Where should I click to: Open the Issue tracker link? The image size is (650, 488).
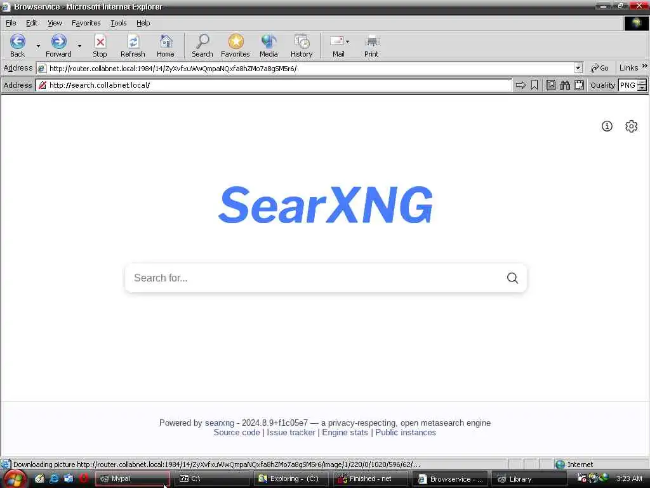coord(291,432)
